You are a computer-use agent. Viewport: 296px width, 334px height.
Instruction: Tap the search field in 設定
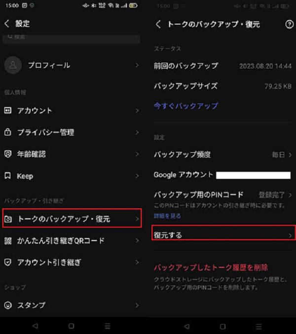tap(71, 39)
